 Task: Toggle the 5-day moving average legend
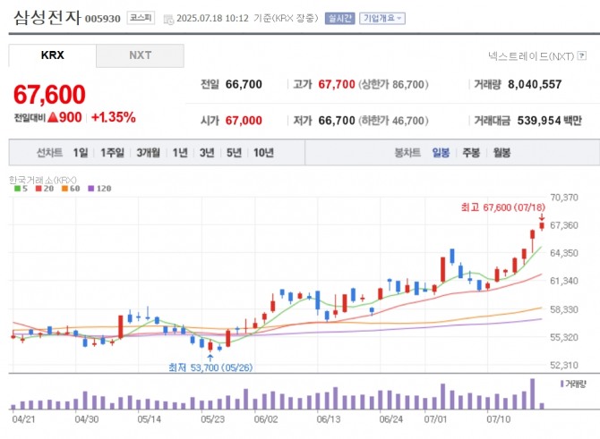pos(17,189)
